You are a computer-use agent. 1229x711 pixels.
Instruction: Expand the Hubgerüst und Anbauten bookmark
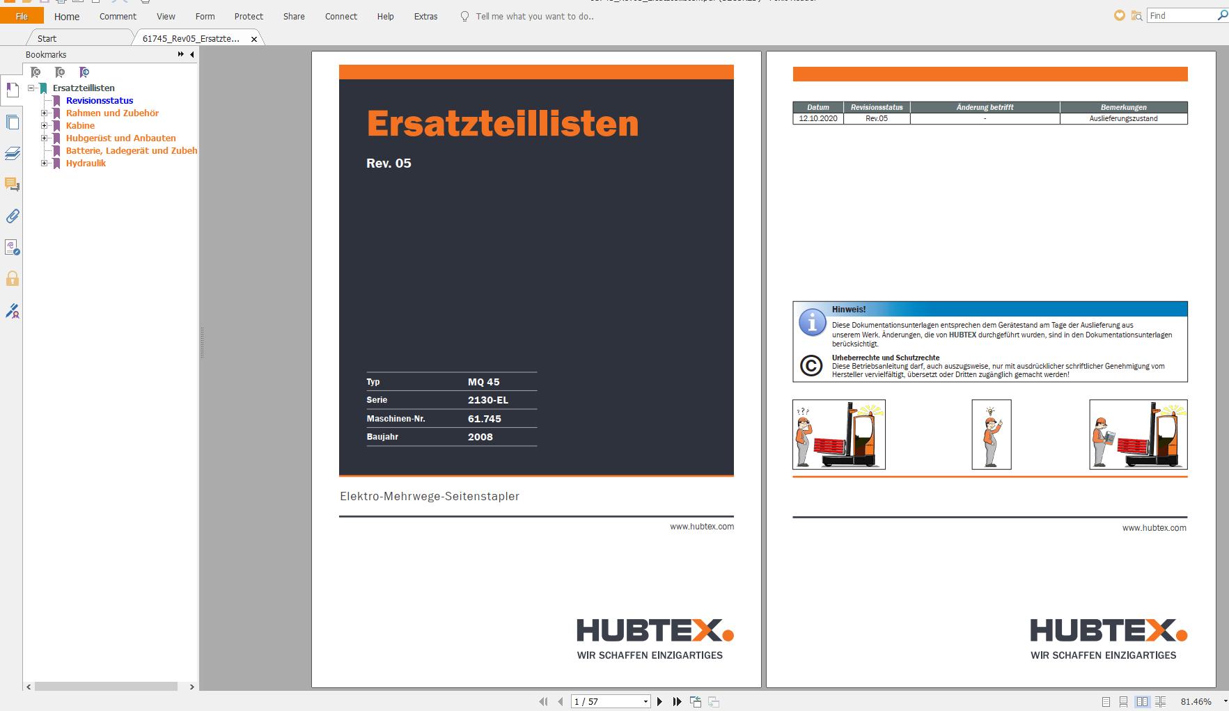pos(45,138)
